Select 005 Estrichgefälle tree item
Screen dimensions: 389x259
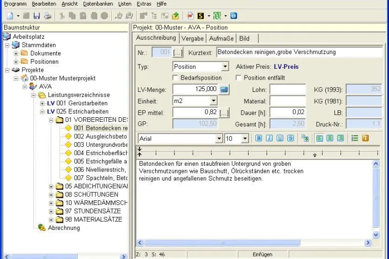coord(101,161)
